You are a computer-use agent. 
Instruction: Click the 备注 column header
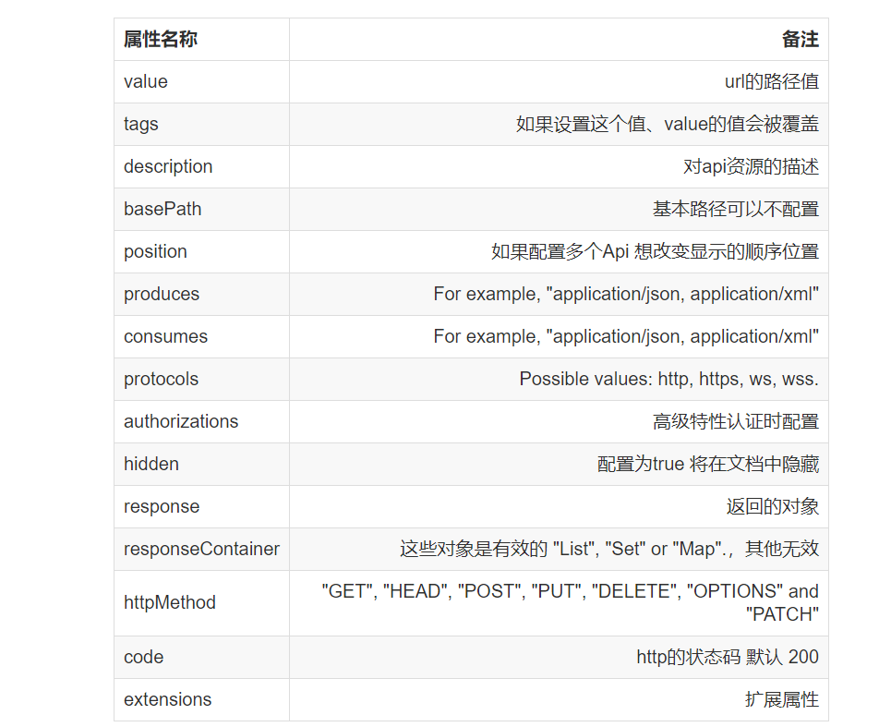[x=801, y=40]
